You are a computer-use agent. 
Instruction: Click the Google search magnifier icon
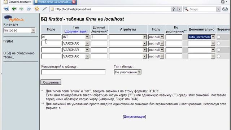coord(186,9)
